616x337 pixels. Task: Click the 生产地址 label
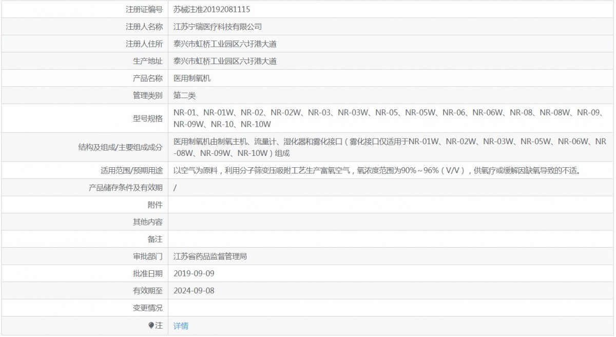pos(148,61)
